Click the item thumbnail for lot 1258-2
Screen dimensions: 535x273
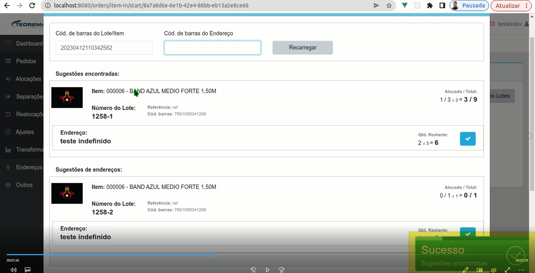coord(67,193)
